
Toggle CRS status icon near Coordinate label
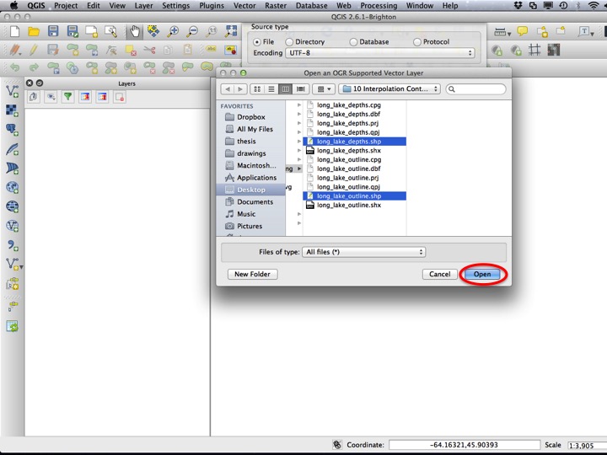337,445
